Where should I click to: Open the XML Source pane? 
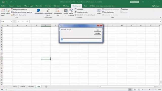pos(99,12)
